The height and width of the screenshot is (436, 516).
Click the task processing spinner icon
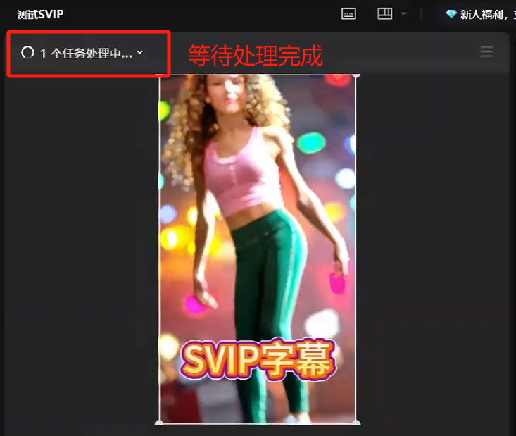27,52
